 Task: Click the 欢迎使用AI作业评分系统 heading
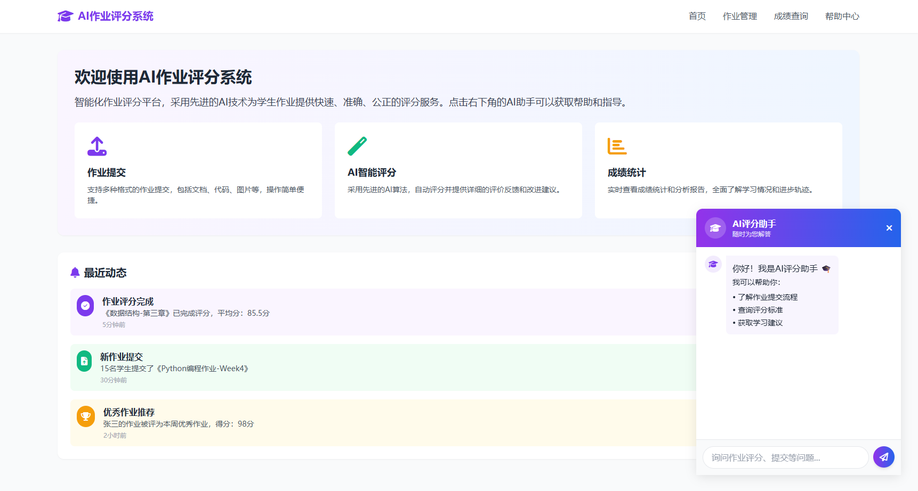(x=163, y=77)
